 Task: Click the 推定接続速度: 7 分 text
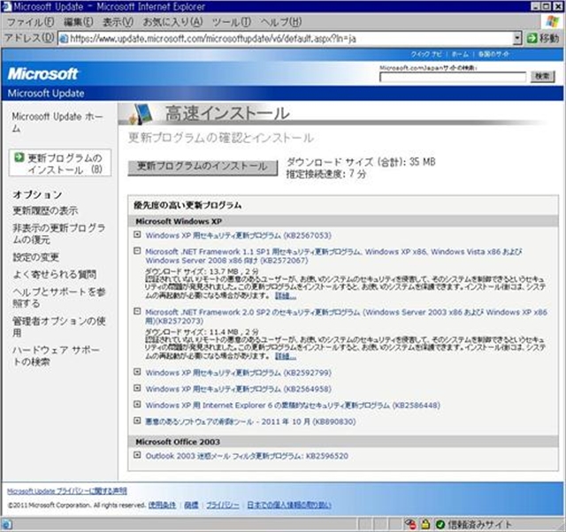[x=326, y=174]
